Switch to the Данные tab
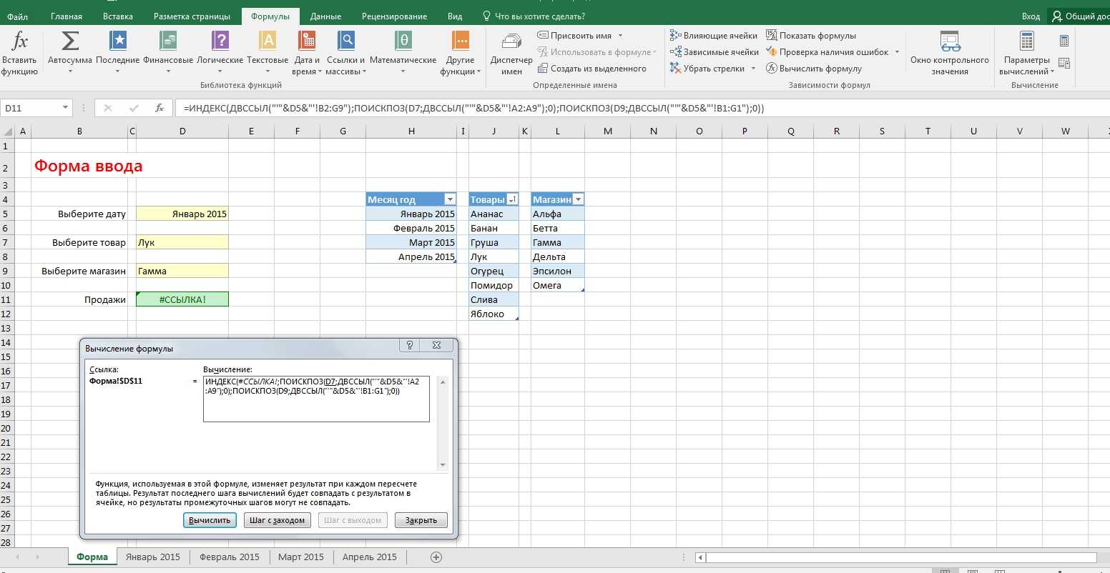Screen dimensions: 1110x573 pos(325,16)
